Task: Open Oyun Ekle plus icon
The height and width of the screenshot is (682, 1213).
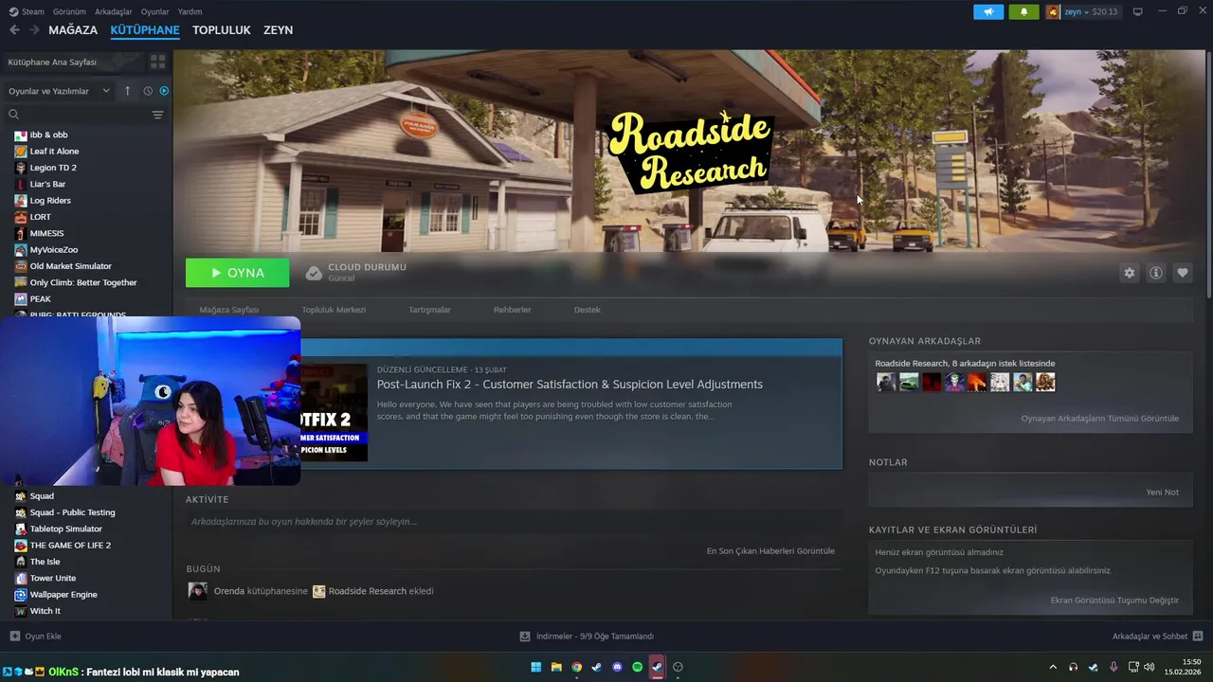Action: [14, 637]
